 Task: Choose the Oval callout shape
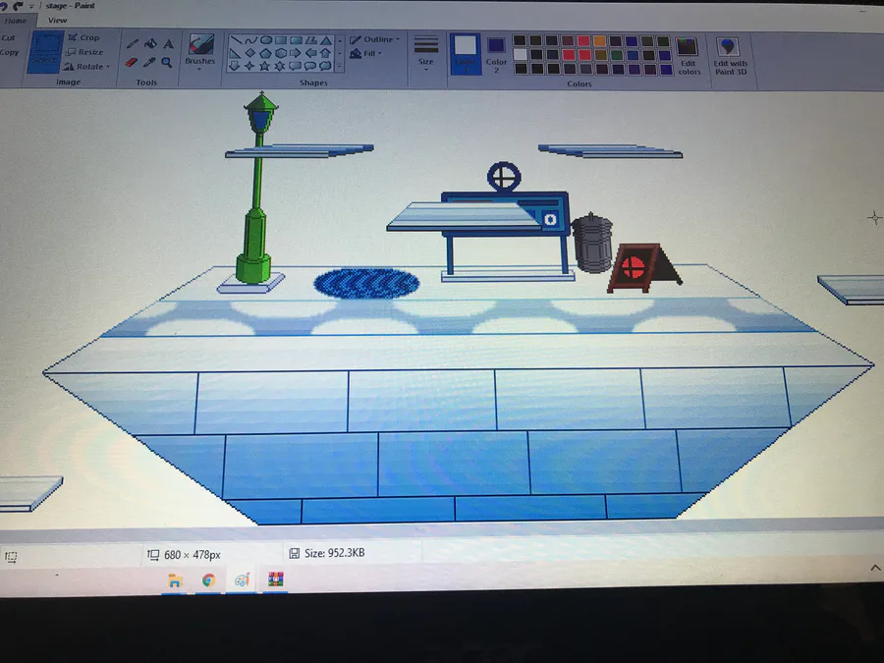310,67
